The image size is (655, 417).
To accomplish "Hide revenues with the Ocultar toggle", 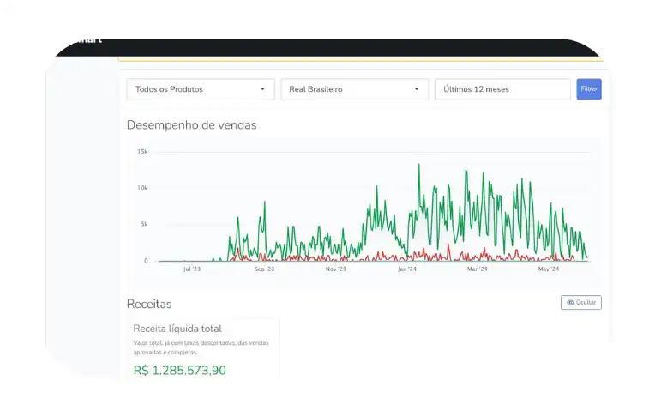I will point(581,303).
